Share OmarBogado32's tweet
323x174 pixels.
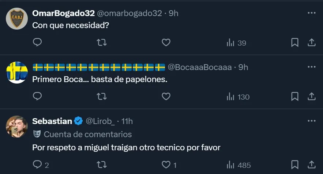312,43
